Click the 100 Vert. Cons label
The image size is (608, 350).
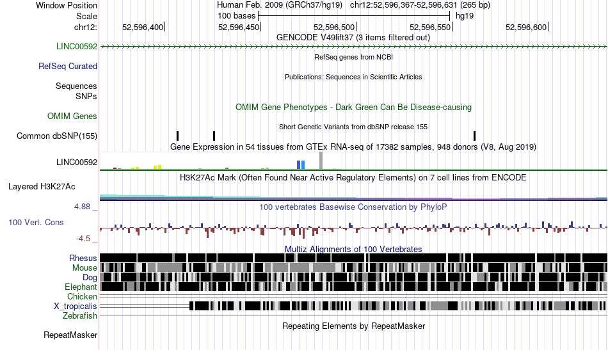pos(36,223)
